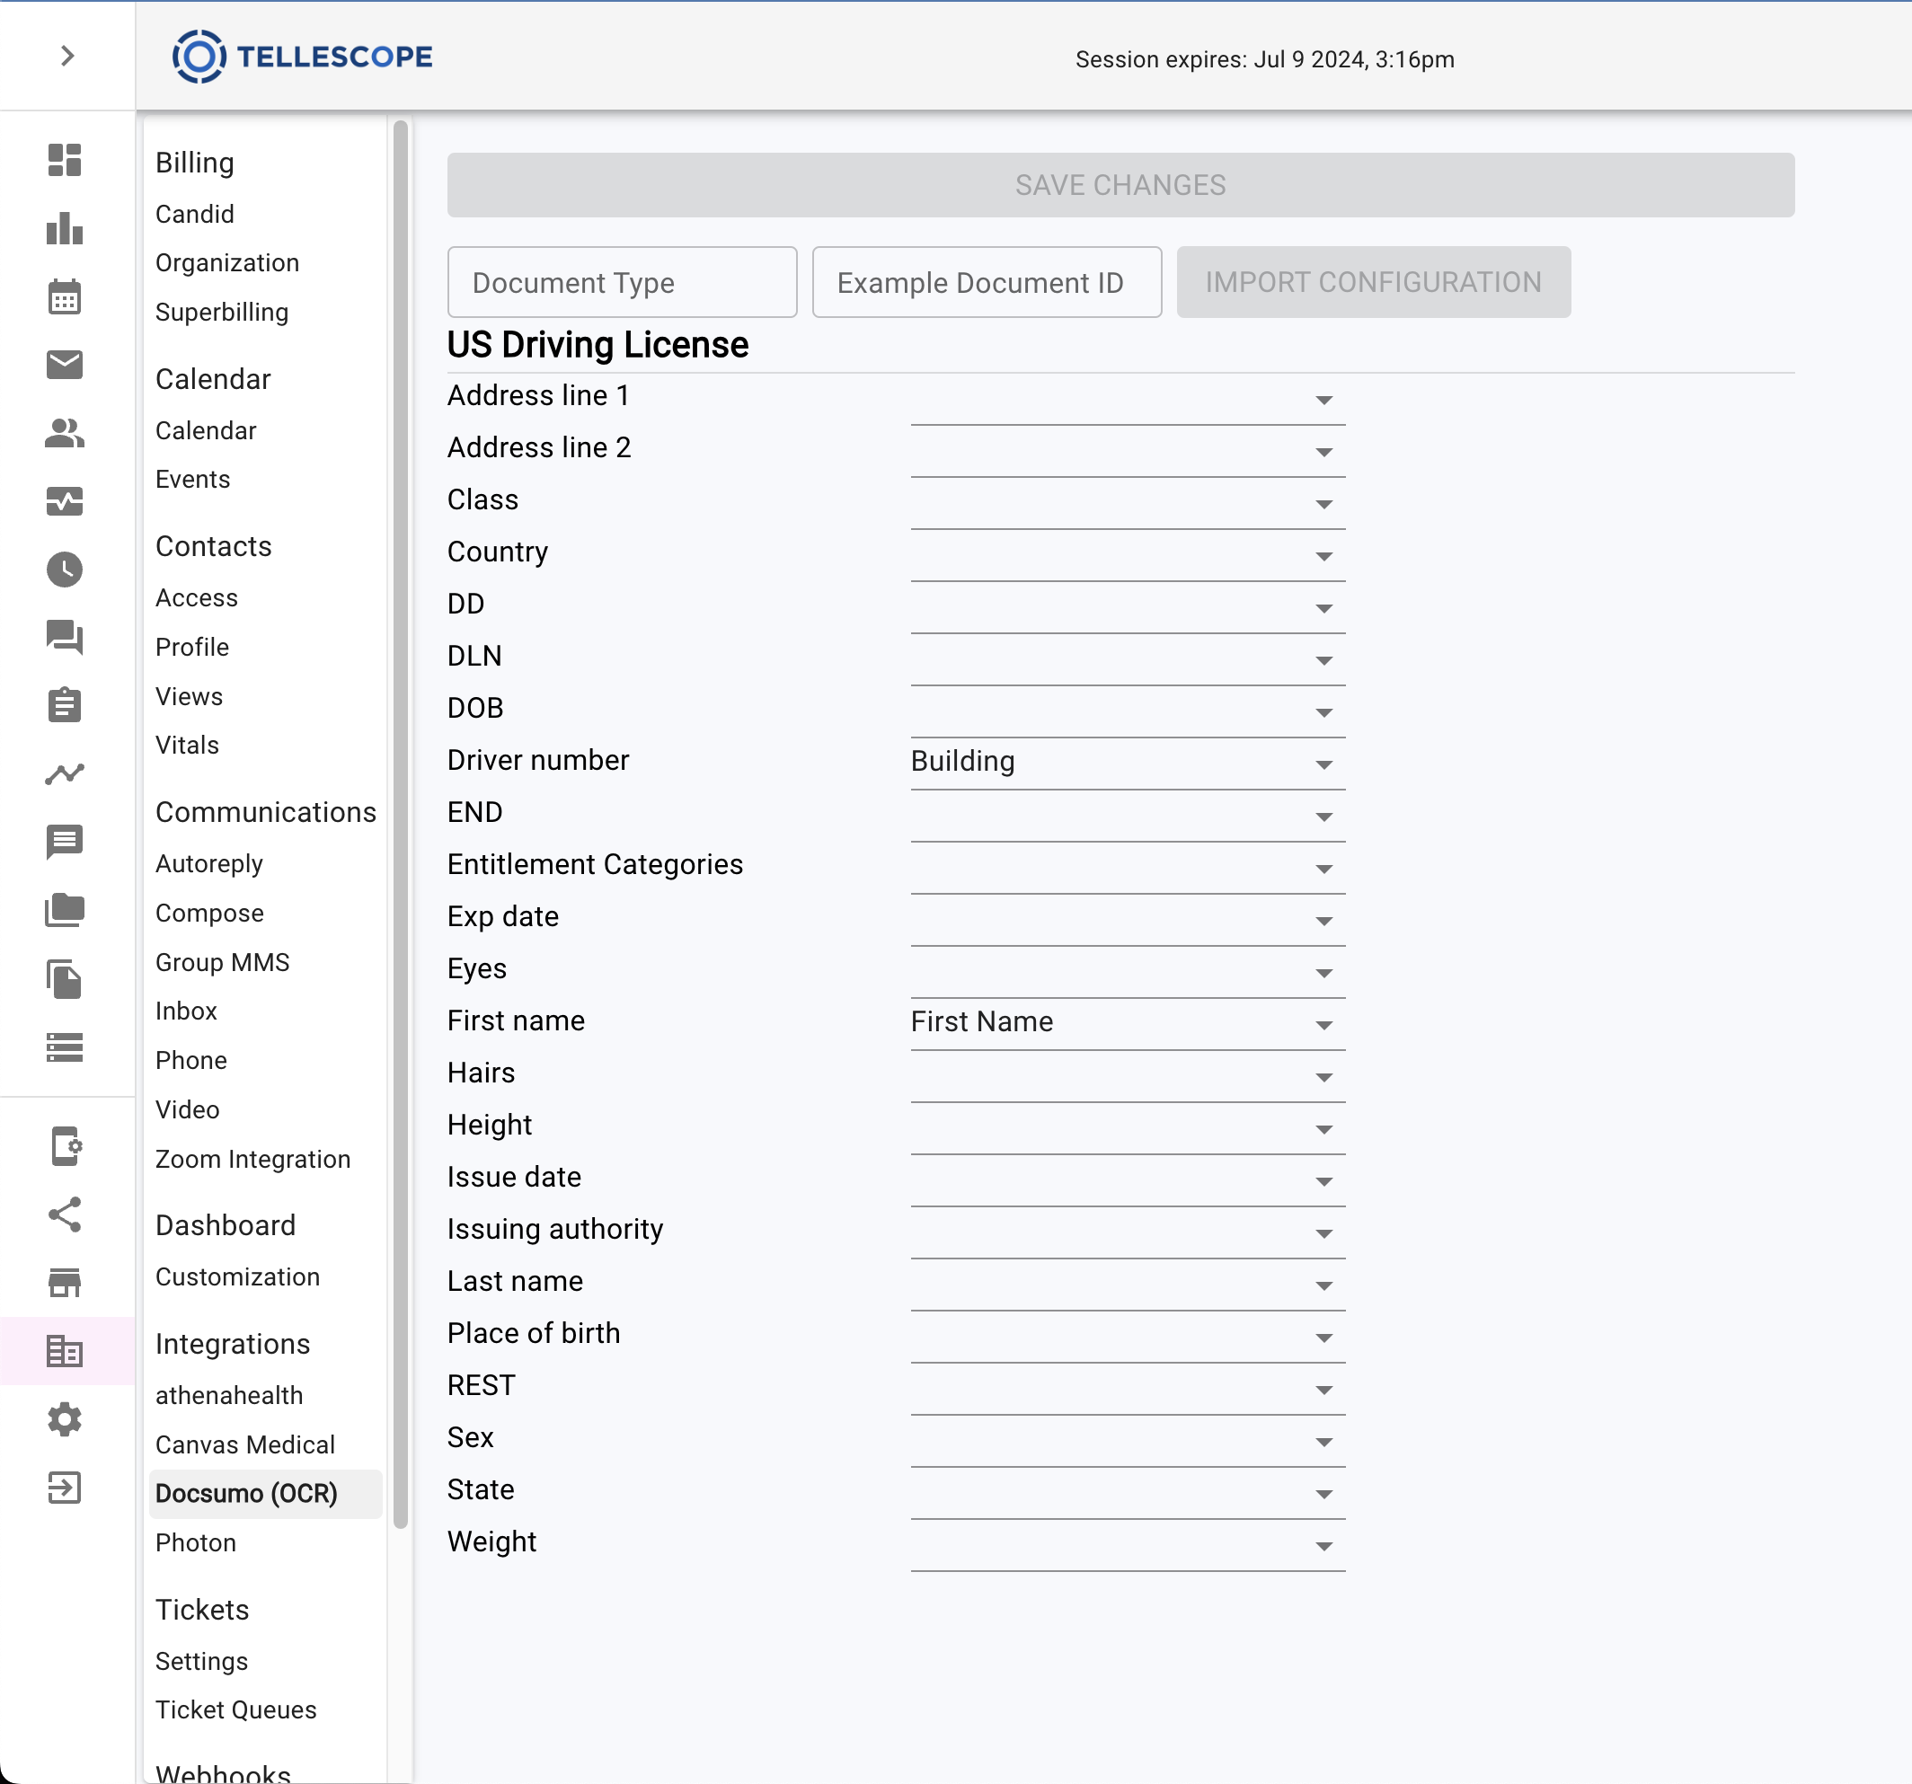Viewport: 1912px width, 1784px height.
Task: Open the trend line journeys icon
Action: coord(65,773)
